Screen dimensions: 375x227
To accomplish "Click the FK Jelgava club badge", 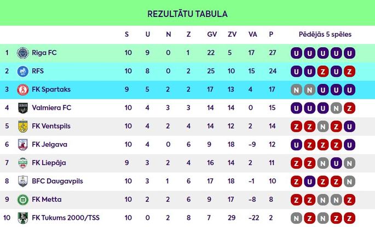I will coord(23,145).
